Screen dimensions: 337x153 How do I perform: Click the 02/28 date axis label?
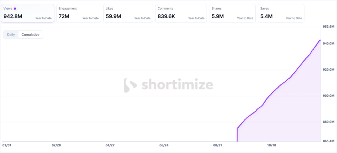coord(56,145)
